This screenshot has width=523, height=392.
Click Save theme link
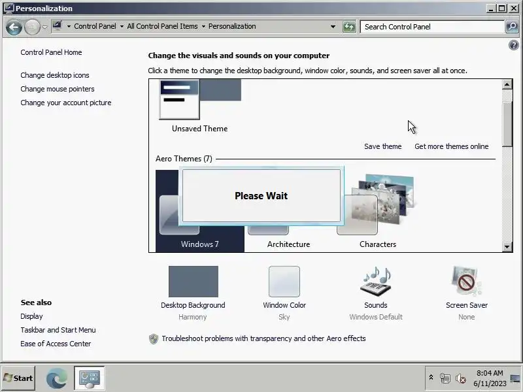(383, 146)
